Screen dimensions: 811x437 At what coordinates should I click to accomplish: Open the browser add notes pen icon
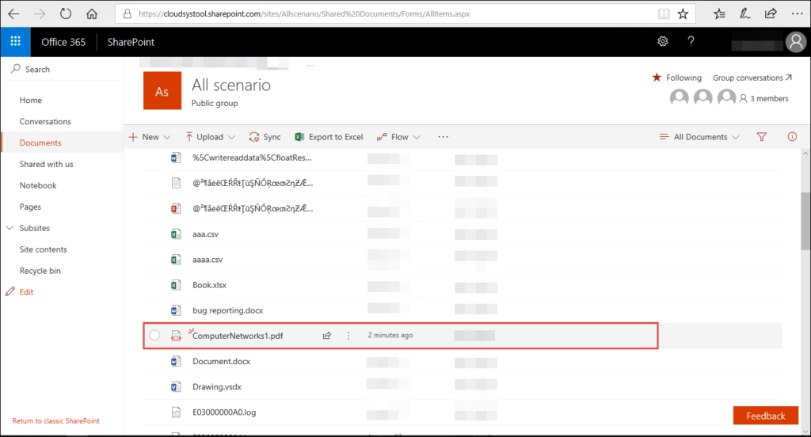[x=744, y=14]
